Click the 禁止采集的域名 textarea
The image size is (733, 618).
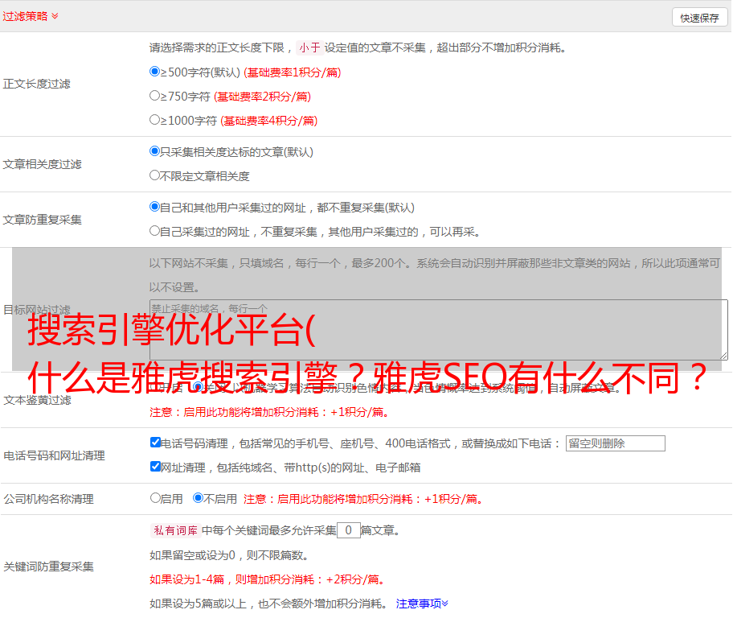click(x=438, y=329)
